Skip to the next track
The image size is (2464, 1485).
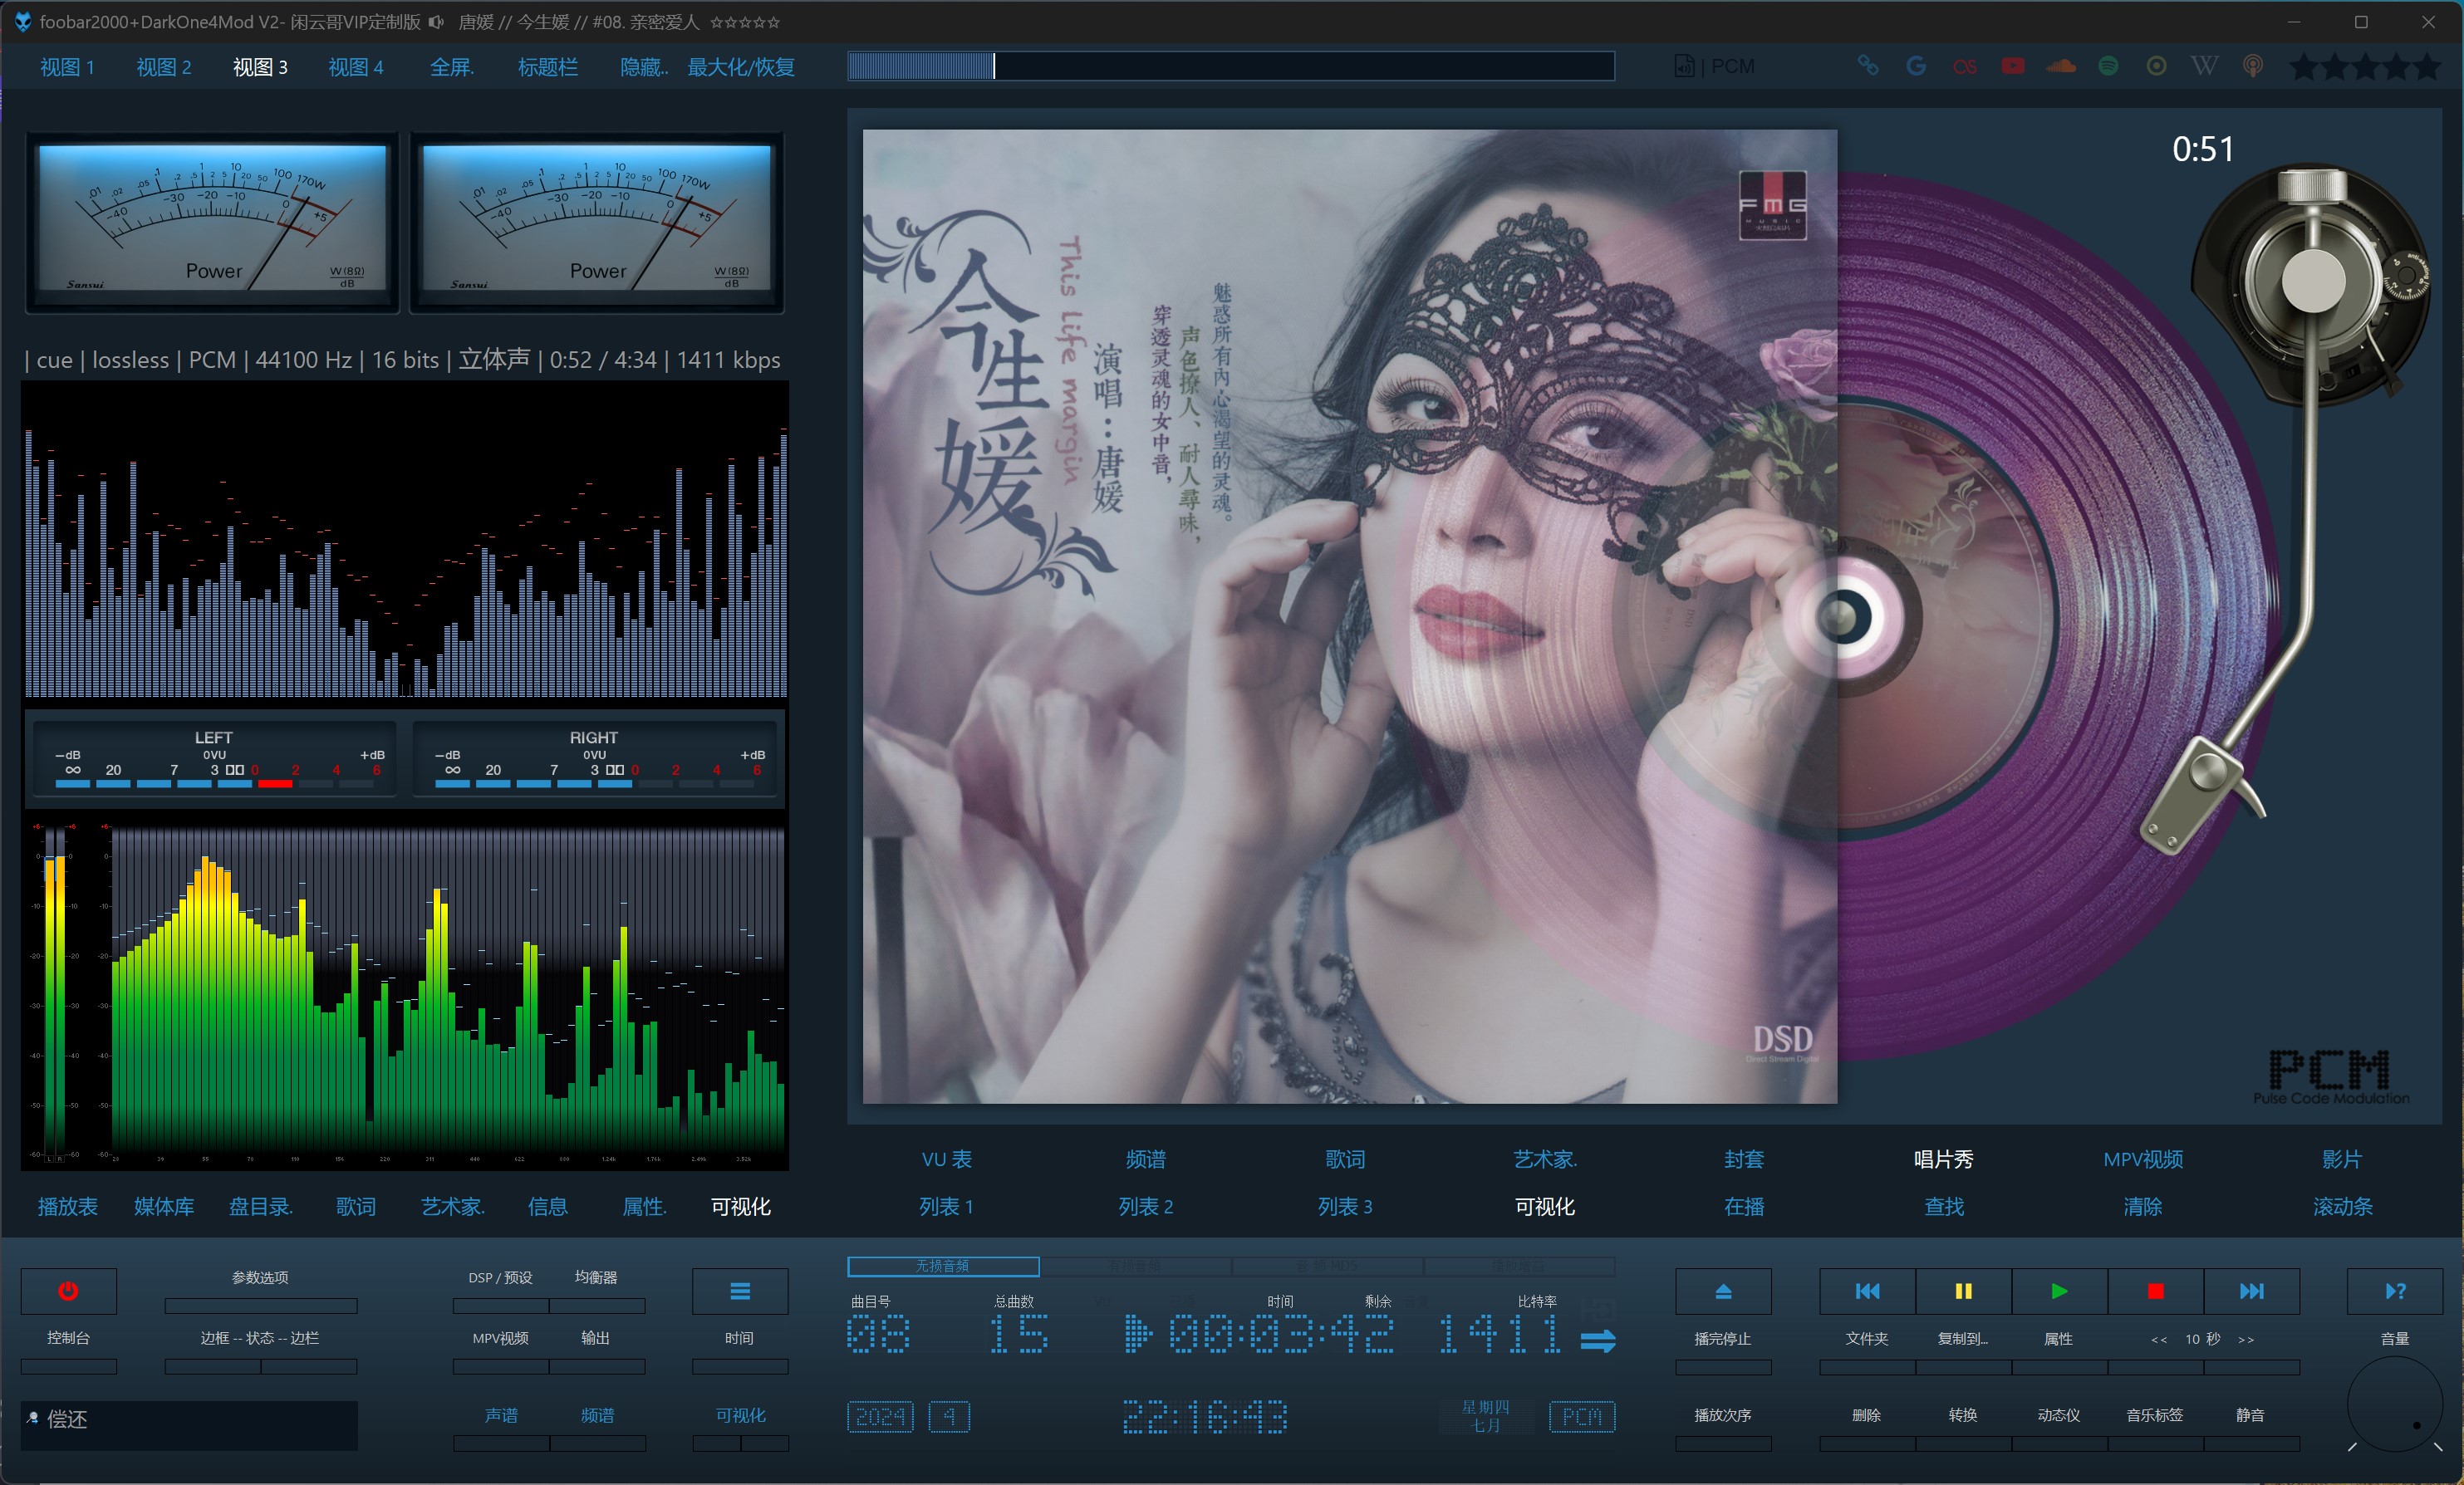(2251, 1291)
